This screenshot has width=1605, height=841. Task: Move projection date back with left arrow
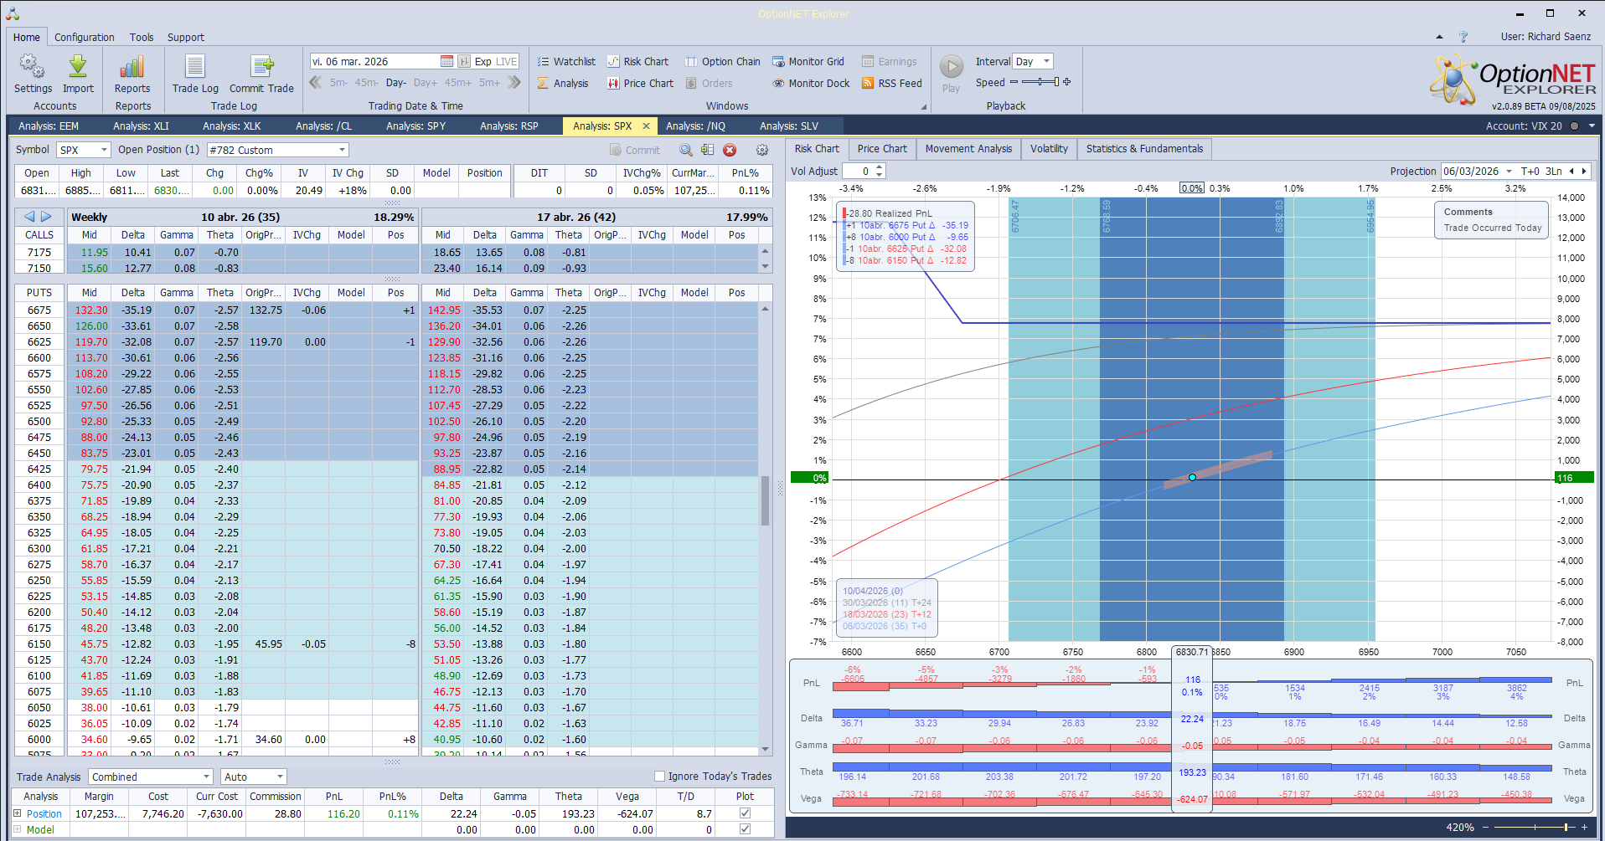1571,171
